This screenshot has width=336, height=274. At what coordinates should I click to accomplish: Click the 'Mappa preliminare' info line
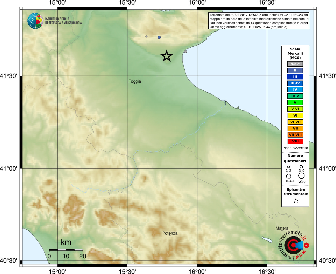259,19
